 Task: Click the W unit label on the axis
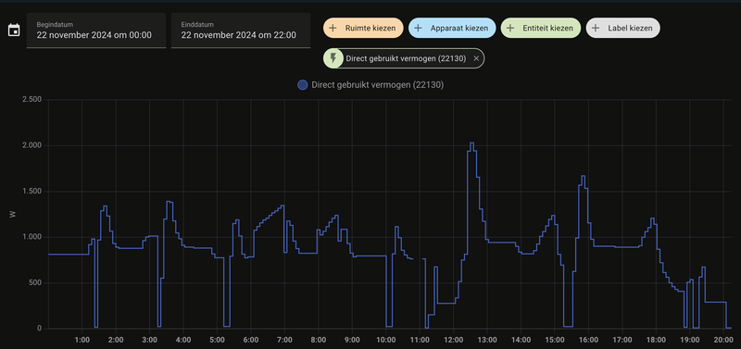pos(13,214)
